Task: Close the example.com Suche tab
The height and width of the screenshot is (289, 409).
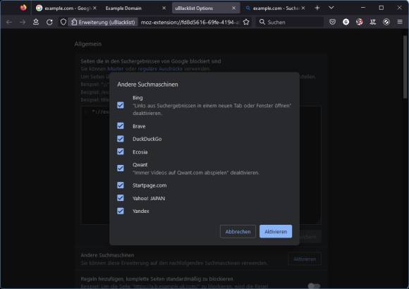Action: pos(303,8)
